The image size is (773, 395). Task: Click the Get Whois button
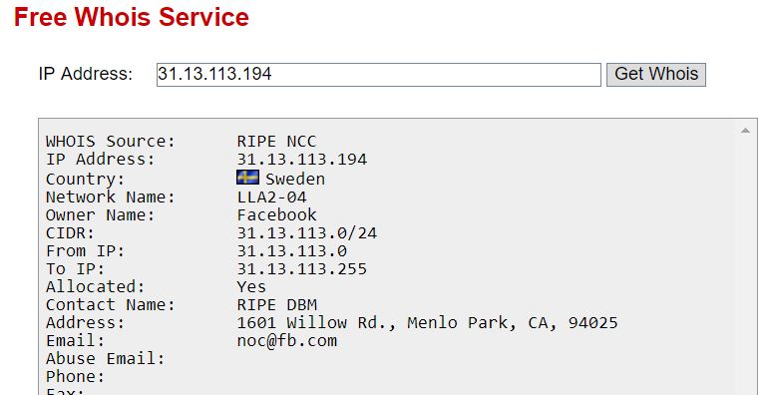(656, 75)
